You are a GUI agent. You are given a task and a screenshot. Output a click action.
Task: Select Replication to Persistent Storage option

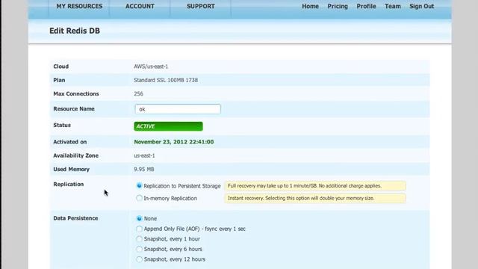[x=139, y=186]
